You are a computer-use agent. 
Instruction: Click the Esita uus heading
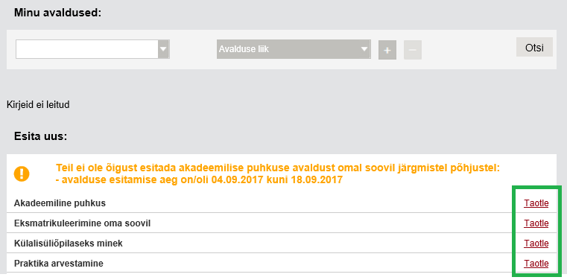pos(40,136)
